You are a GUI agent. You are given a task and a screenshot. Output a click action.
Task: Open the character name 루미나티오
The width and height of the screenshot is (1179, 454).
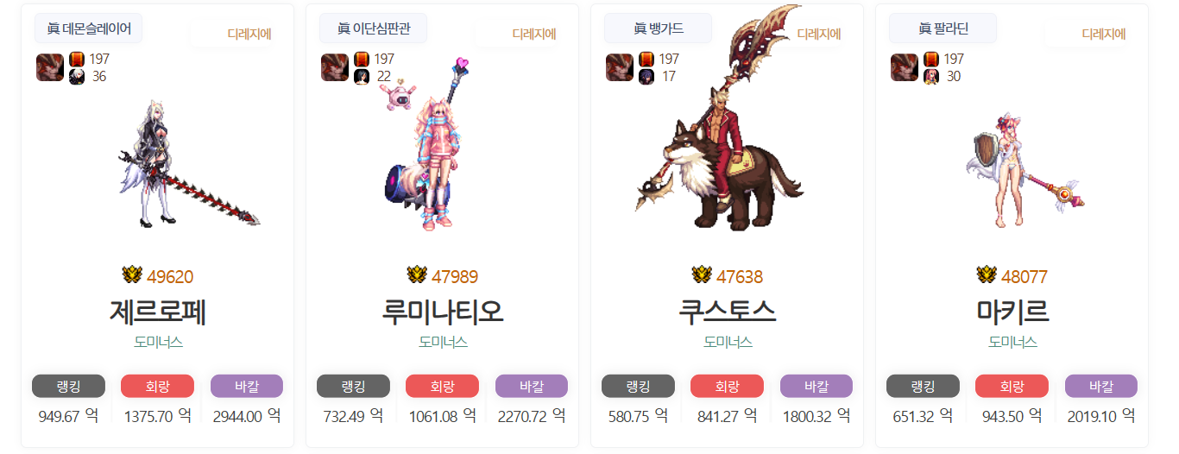point(443,311)
